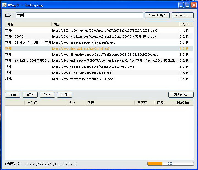198x170 pixels.
Task: Select the 求佛 200701 song row
Action: (99, 36)
